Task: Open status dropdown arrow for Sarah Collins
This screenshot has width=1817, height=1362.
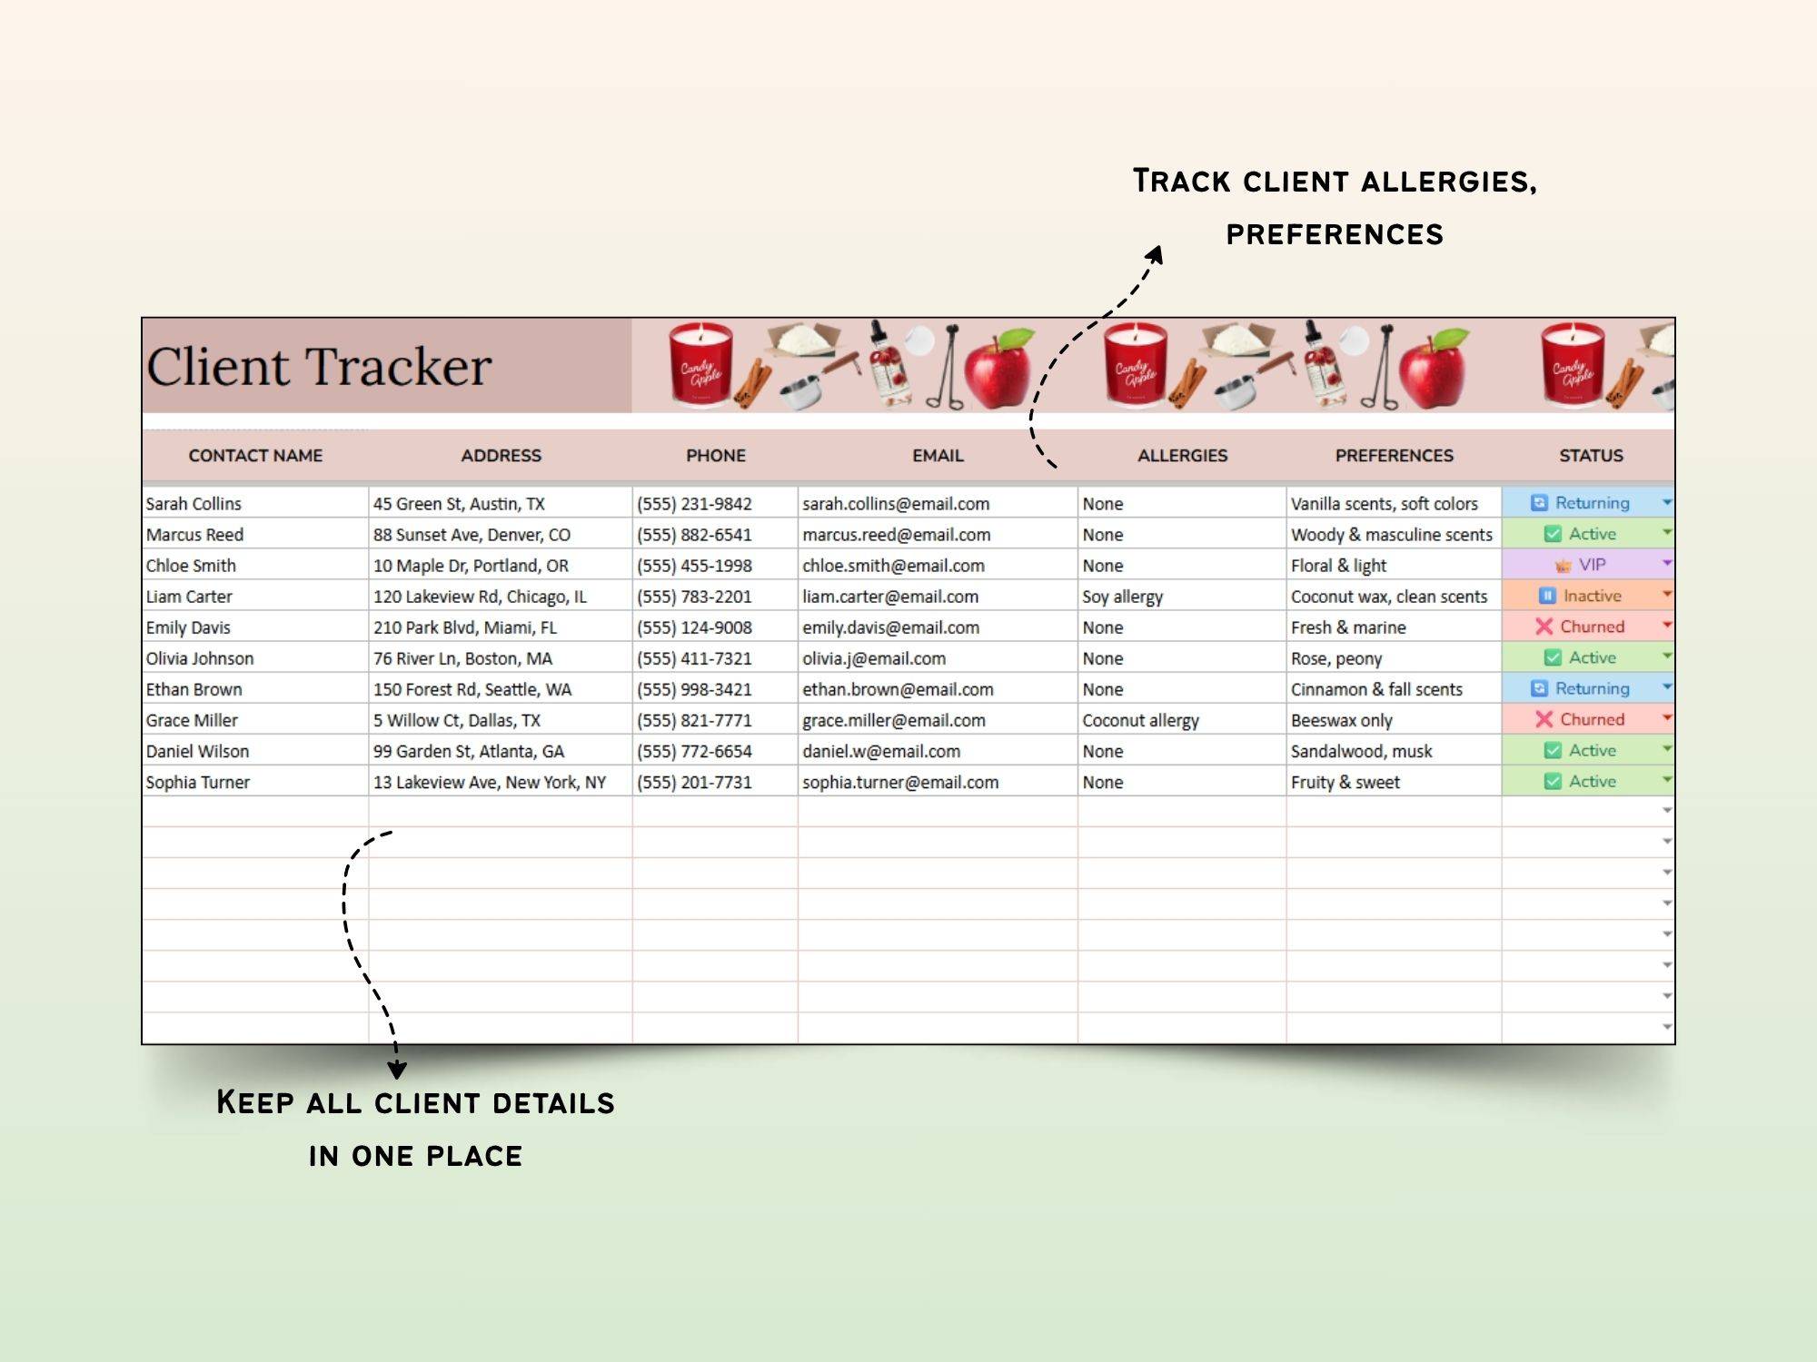Action: tap(1667, 501)
